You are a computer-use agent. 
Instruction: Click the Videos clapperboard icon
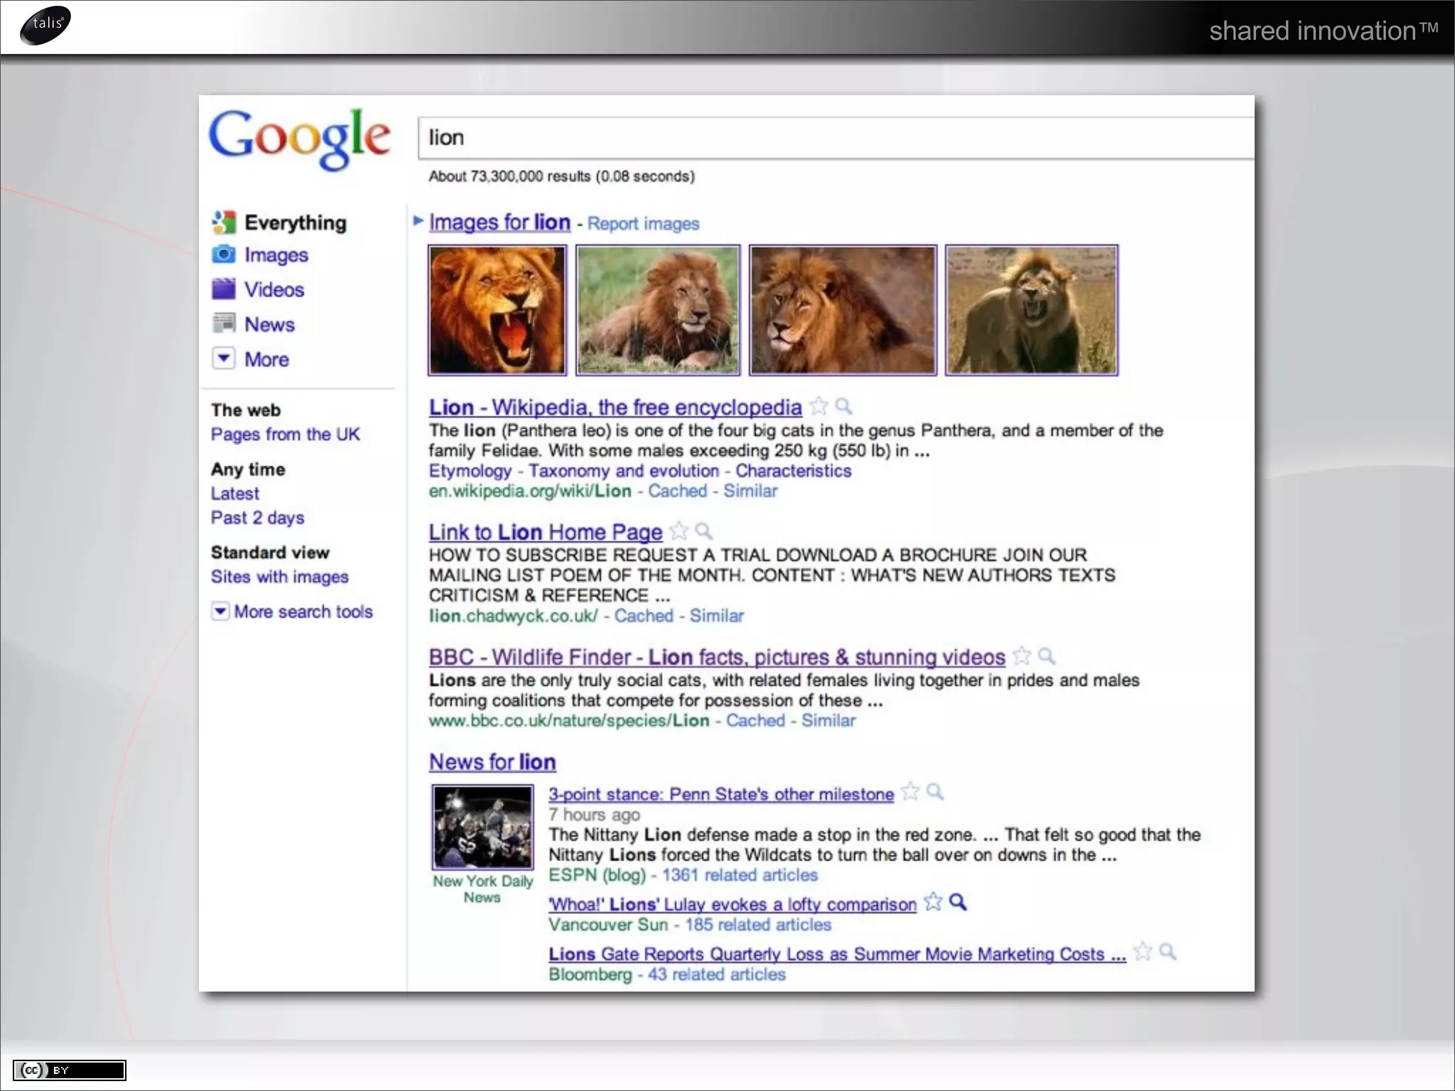223,289
